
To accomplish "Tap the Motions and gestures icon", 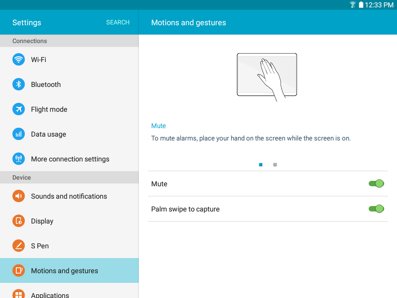I will pyautogui.click(x=19, y=270).
